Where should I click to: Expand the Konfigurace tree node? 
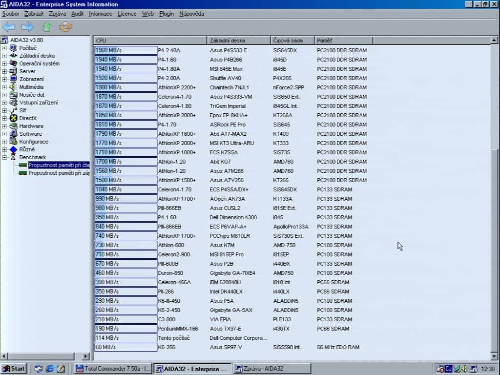tap(4, 142)
